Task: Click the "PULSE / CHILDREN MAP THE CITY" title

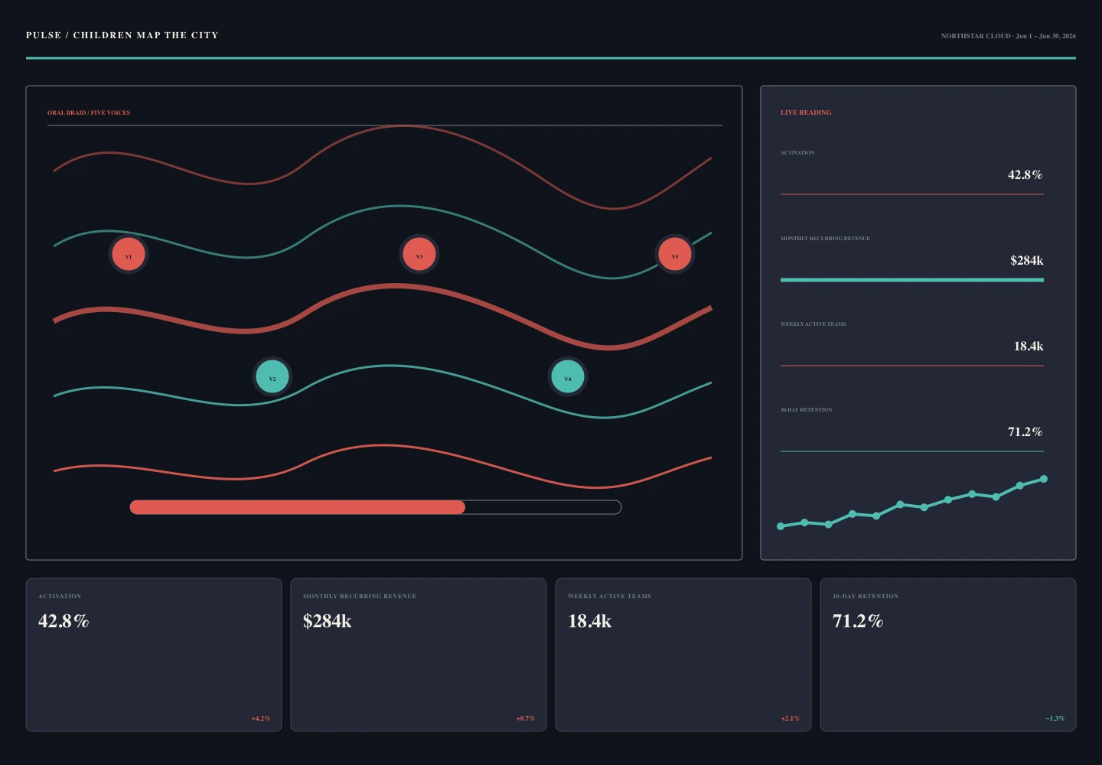Action: [122, 35]
